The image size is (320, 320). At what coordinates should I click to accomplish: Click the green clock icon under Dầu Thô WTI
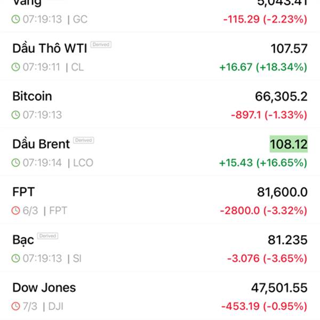16,68
